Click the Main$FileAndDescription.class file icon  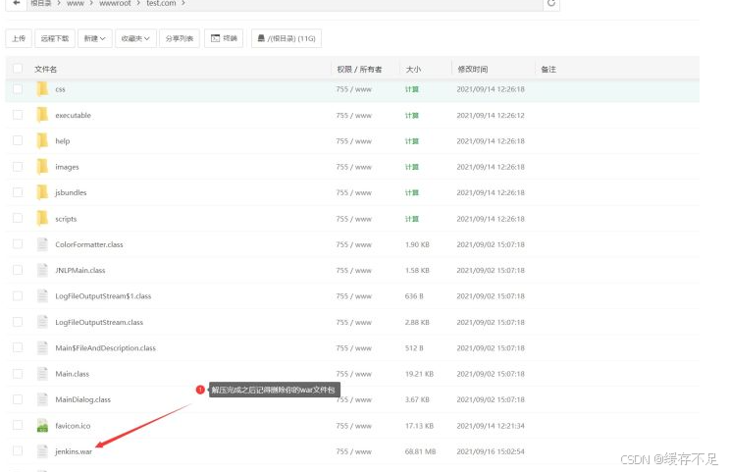[42, 347]
